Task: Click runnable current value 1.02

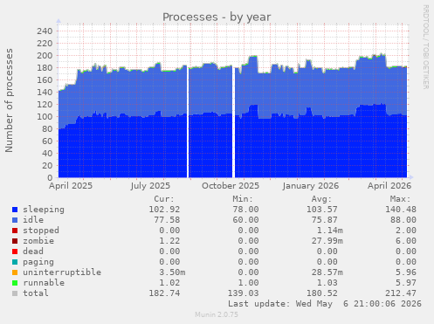Action: click(169, 283)
